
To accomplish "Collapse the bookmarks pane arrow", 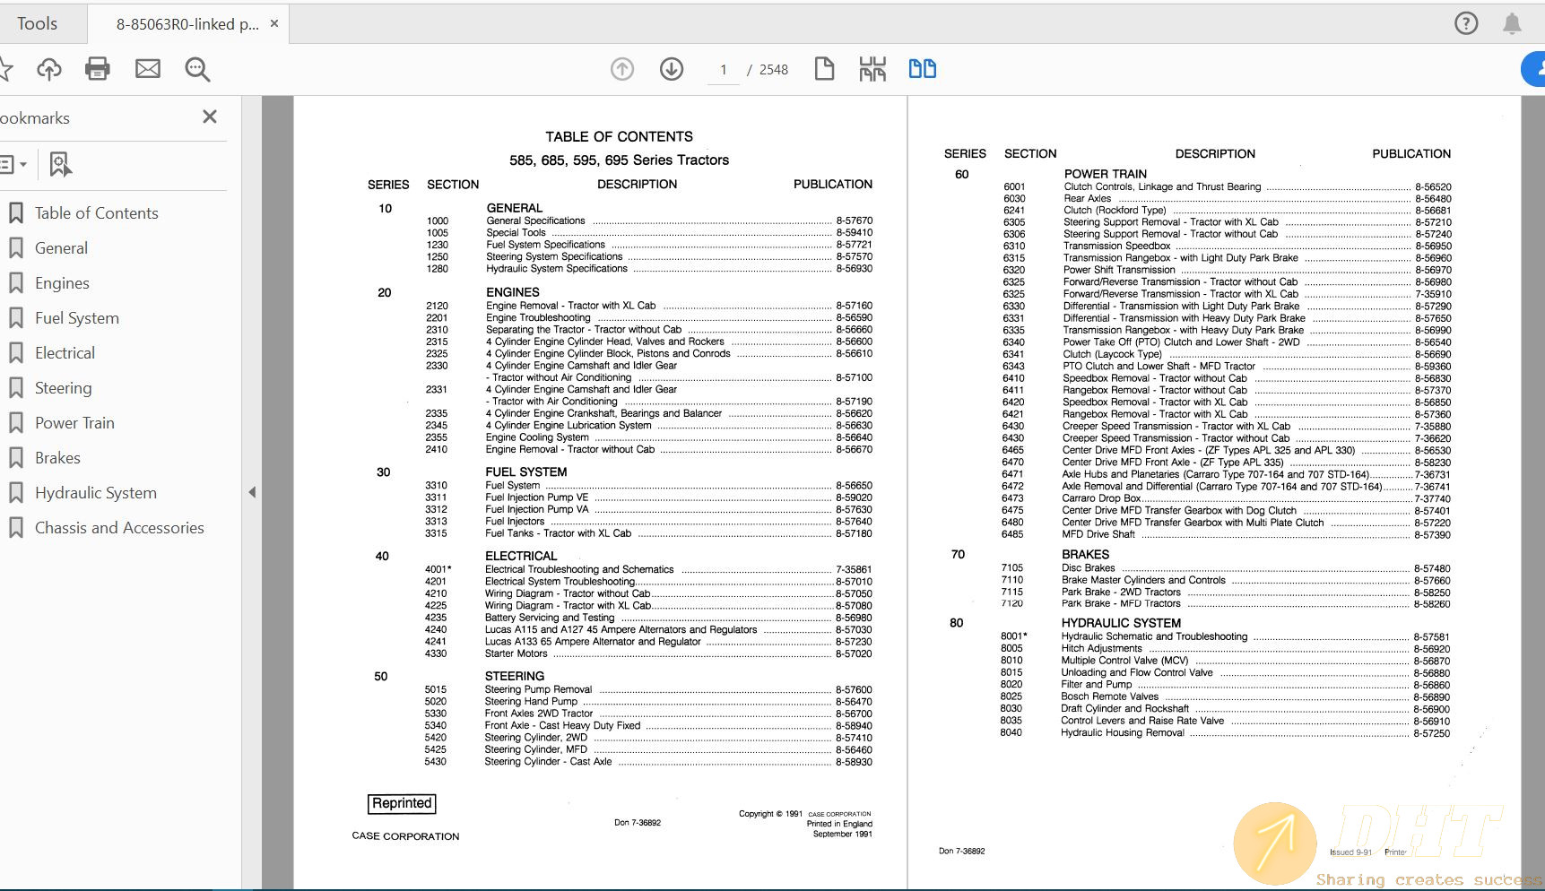I will point(252,492).
